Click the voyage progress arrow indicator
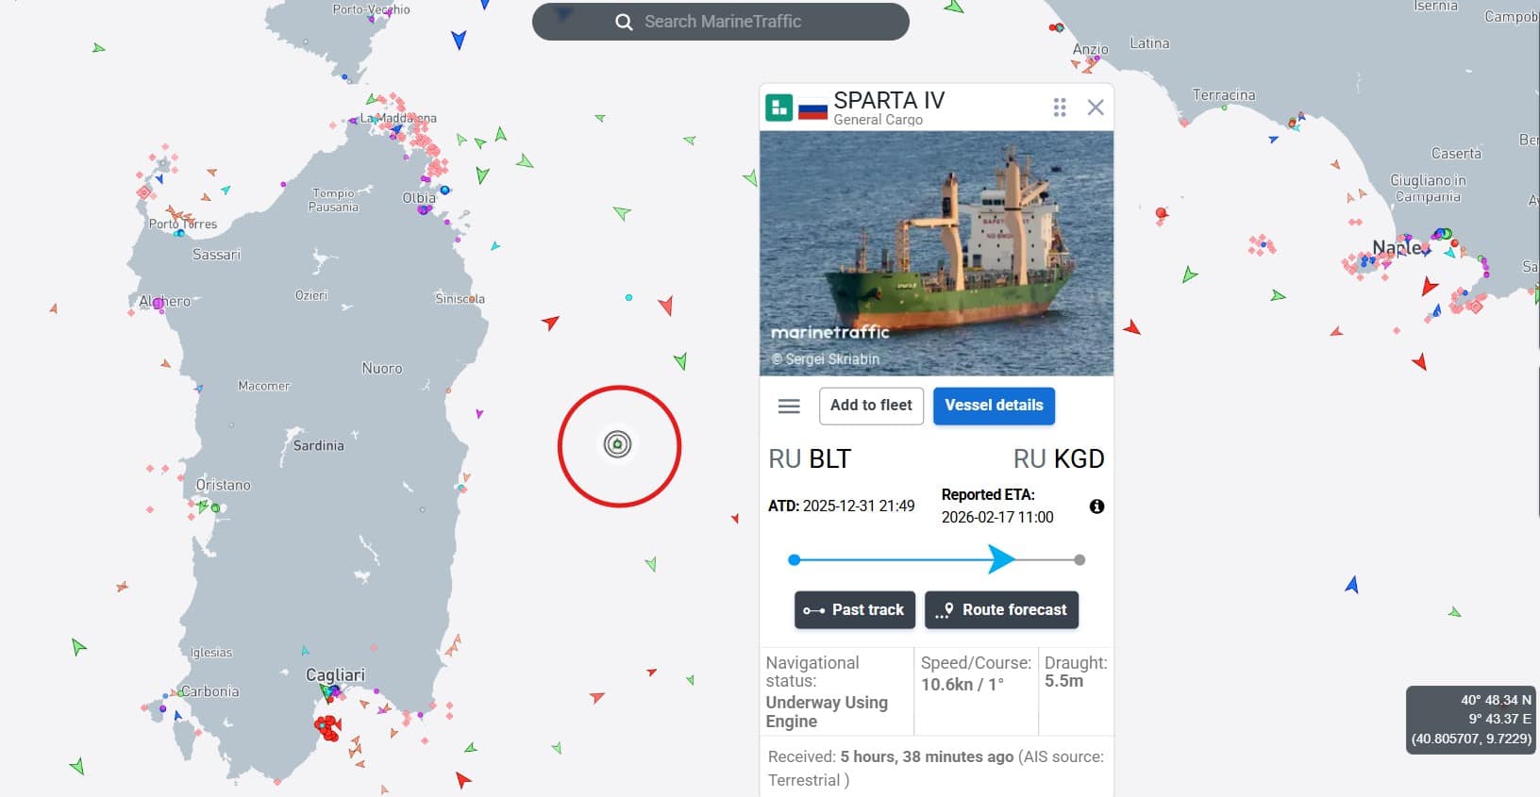Screen dimensions: 1540x797 point(1001,559)
